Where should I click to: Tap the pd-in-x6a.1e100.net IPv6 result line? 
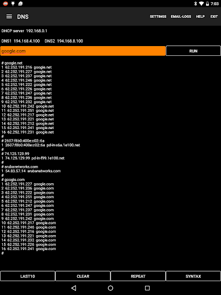tap(41, 145)
